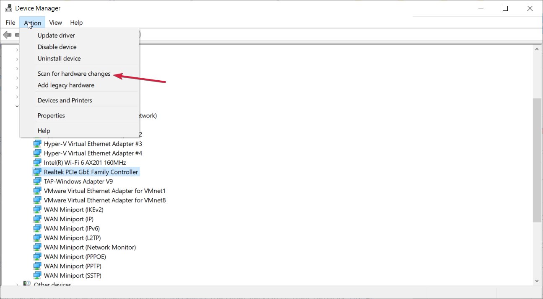The image size is (543, 299).
Task: Choose Update driver from Action menu
Action: click(x=79, y=36)
